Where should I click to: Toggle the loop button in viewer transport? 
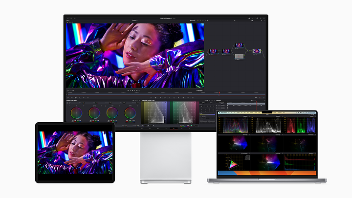point(139,91)
